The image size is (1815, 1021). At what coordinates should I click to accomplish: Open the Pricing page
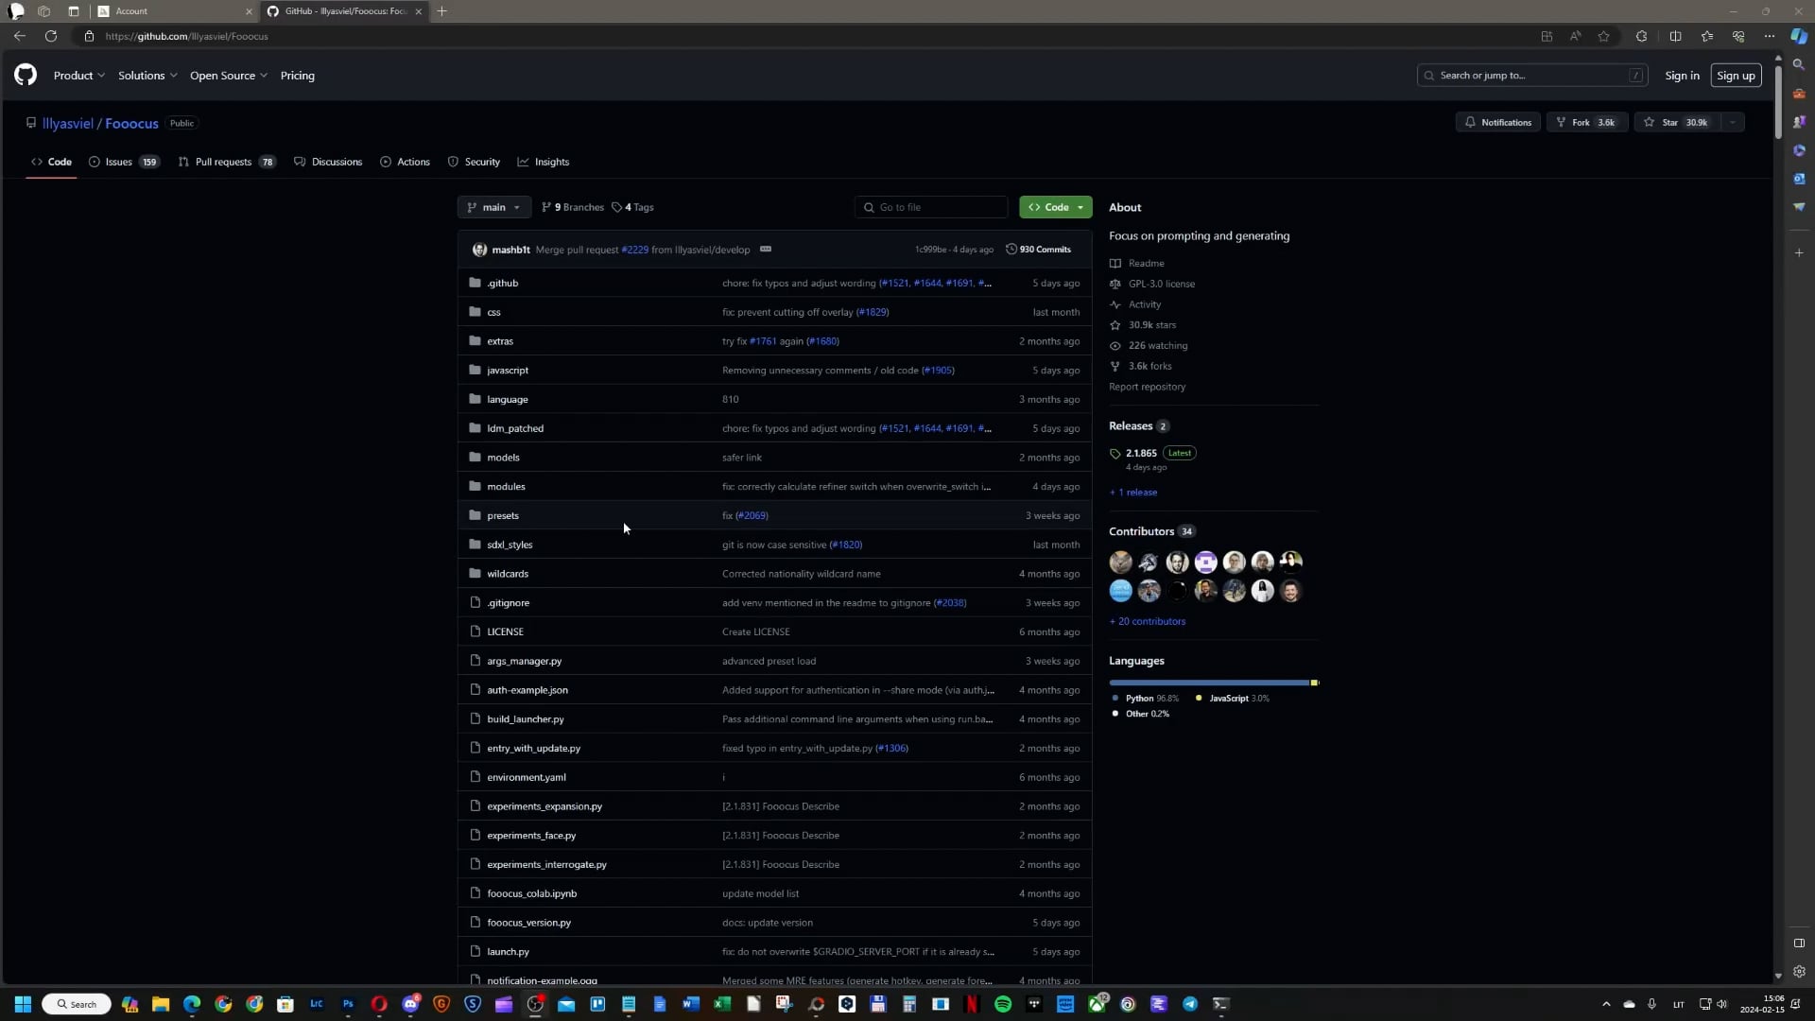tap(298, 76)
